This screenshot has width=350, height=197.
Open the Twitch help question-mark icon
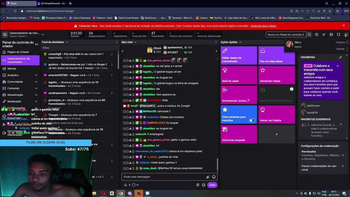point(317,34)
